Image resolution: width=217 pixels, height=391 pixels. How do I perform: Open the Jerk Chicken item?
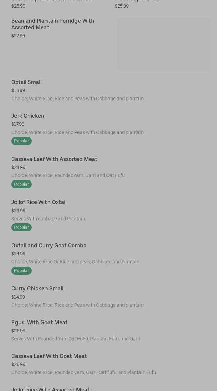[x=28, y=116]
